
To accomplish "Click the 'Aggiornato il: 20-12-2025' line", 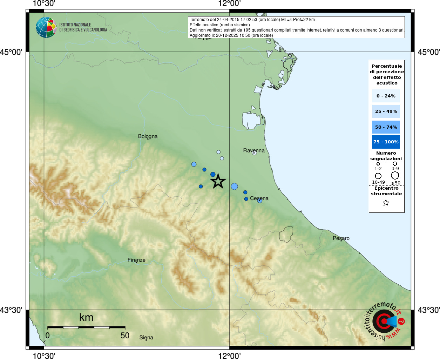I will [231, 35].
